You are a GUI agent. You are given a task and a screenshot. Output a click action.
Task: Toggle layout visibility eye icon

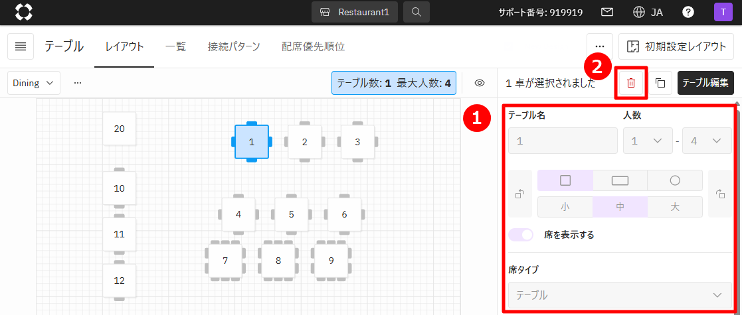coord(480,83)
